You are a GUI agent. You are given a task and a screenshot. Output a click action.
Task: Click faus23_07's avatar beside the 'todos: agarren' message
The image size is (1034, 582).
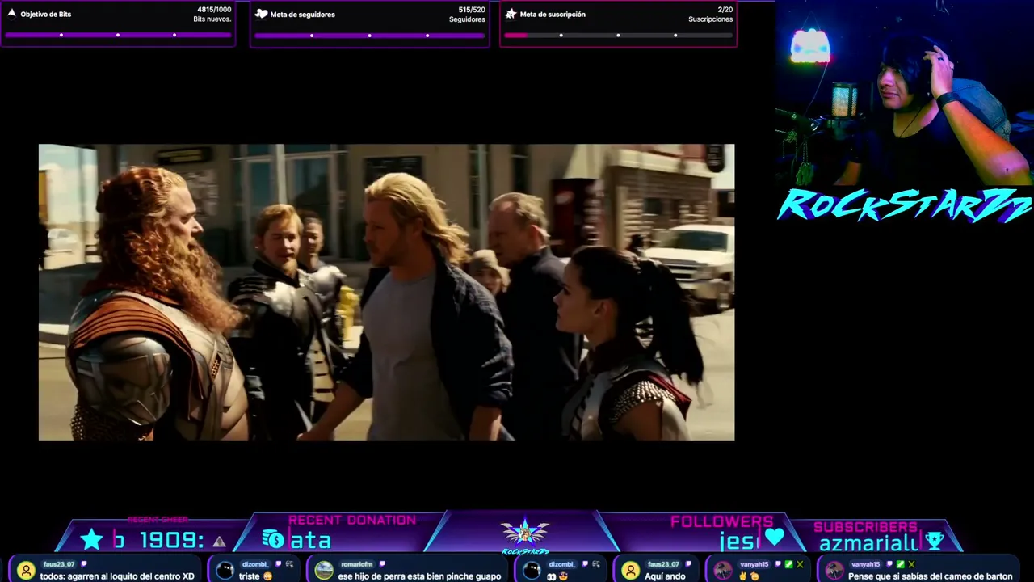pyautogui.click(x=26, y=571)
